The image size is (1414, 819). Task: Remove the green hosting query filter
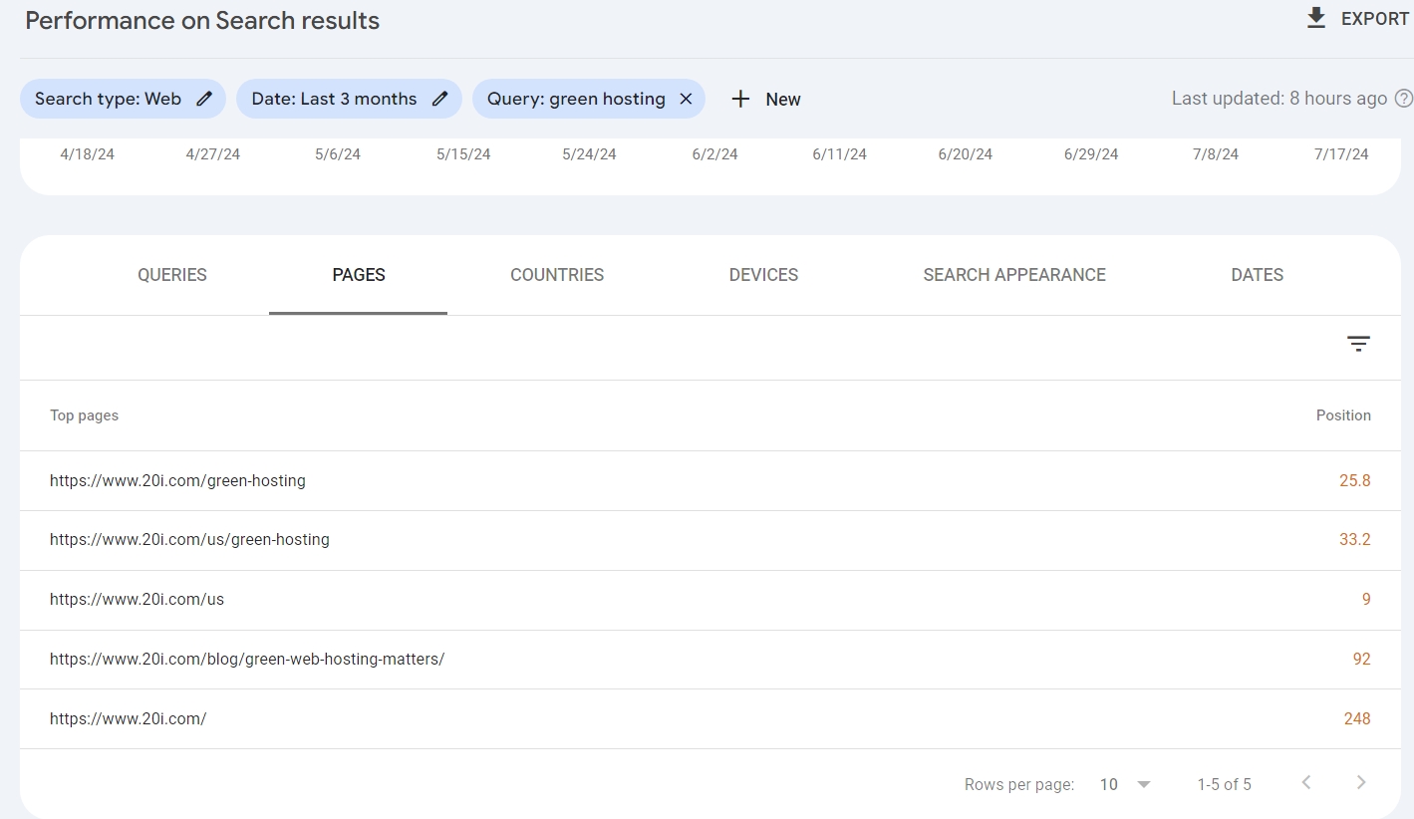pos(685,99)
